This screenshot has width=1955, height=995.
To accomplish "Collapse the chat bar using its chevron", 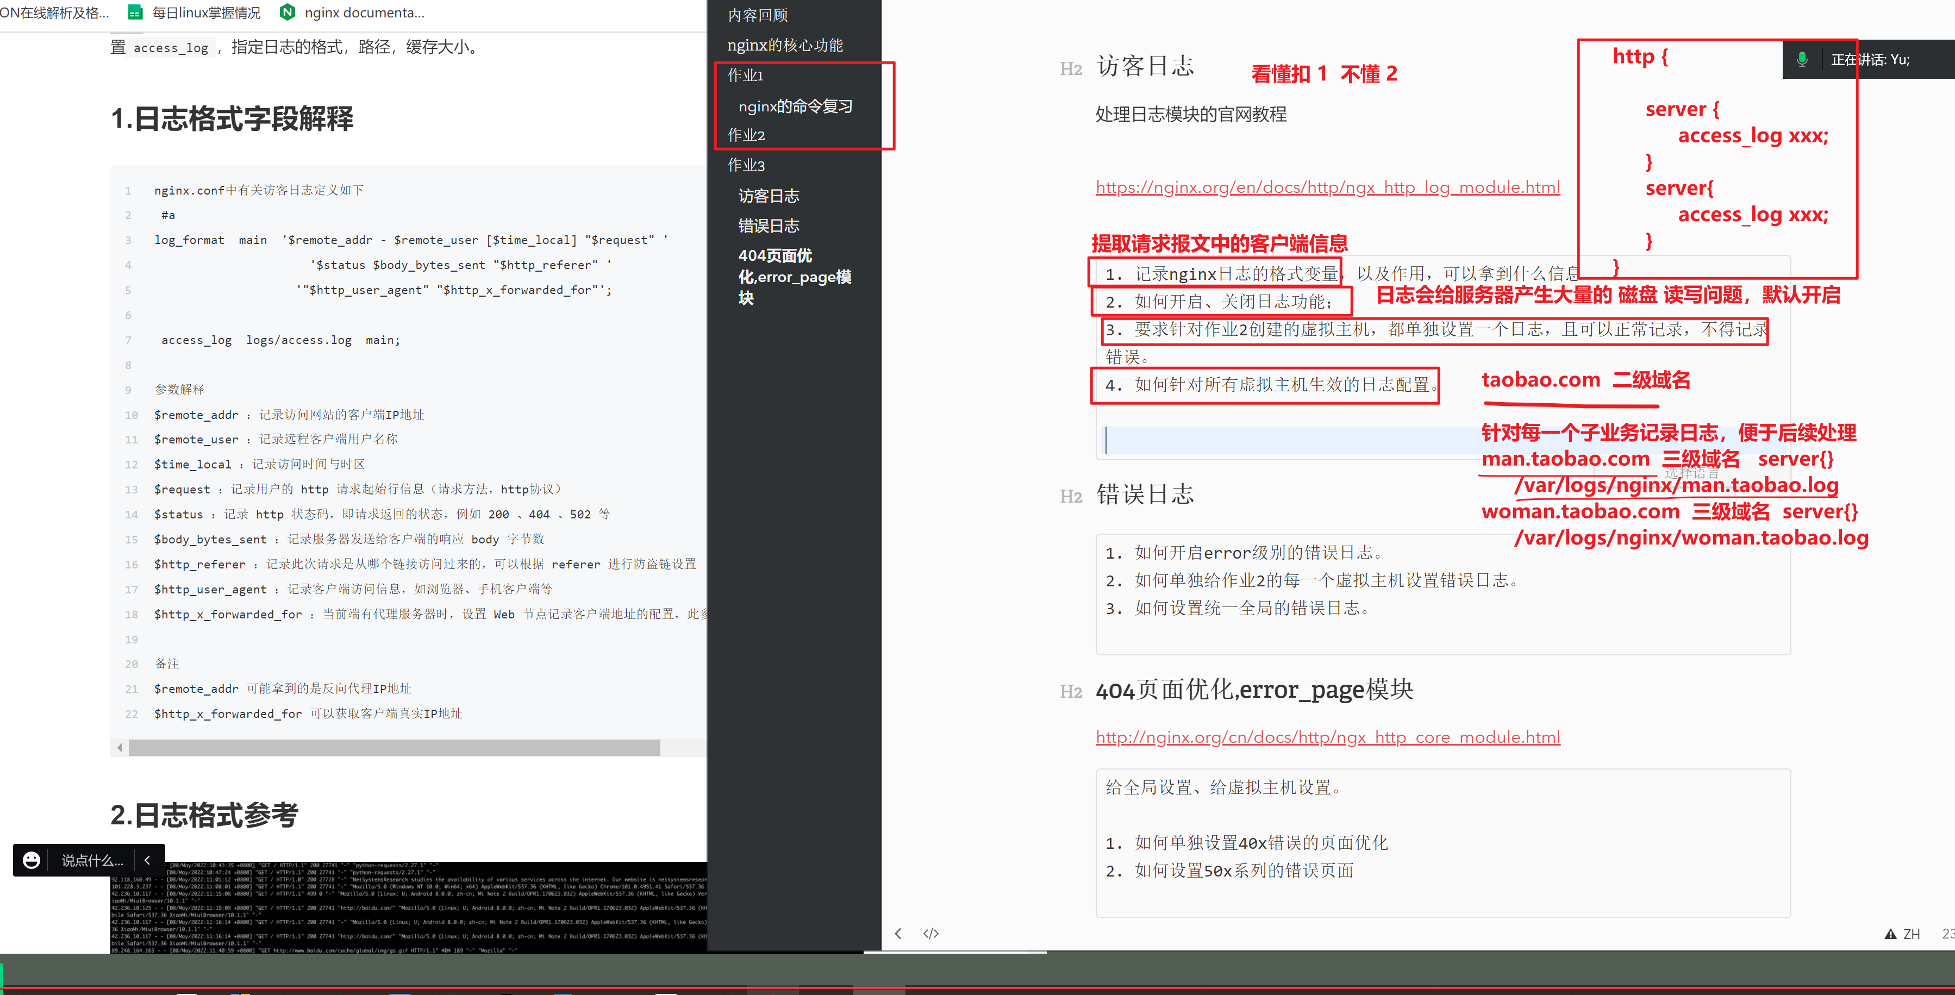I will pyautogui.click(x=147, y=860).
